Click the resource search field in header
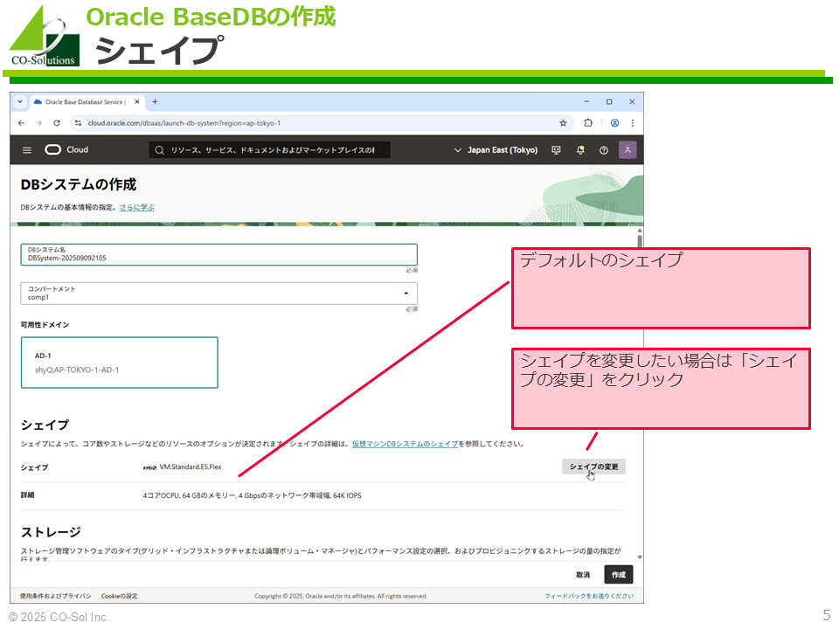The image size is (839, 629). [x=269, y=150]
